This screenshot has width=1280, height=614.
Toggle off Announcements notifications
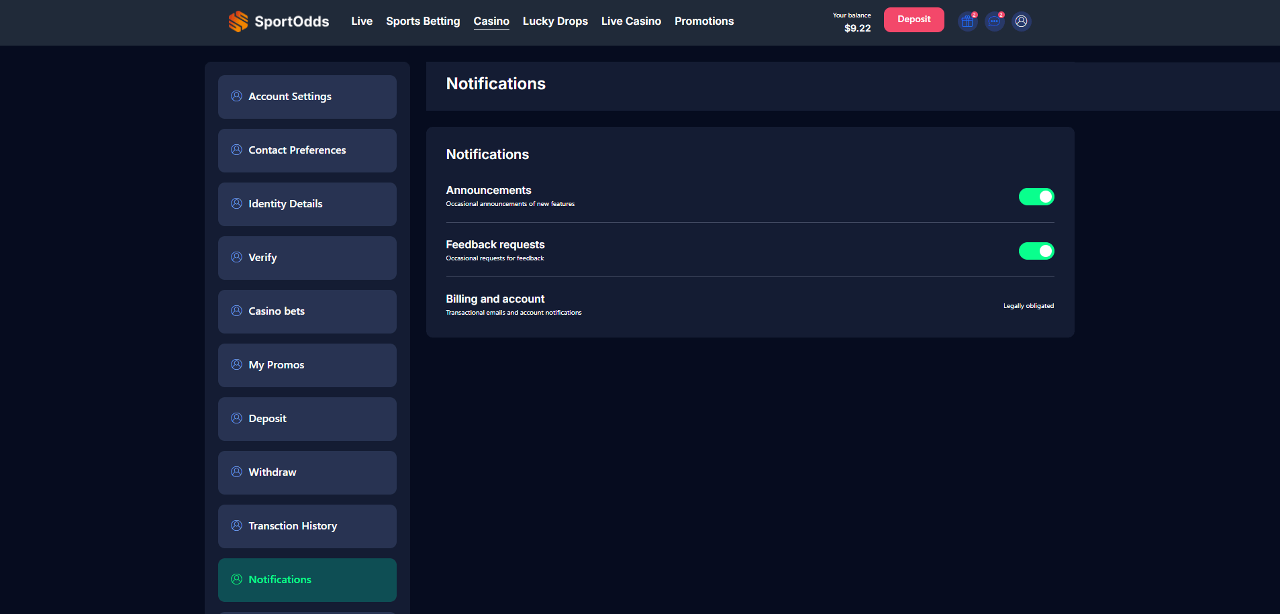click(x=1036, y=197)
